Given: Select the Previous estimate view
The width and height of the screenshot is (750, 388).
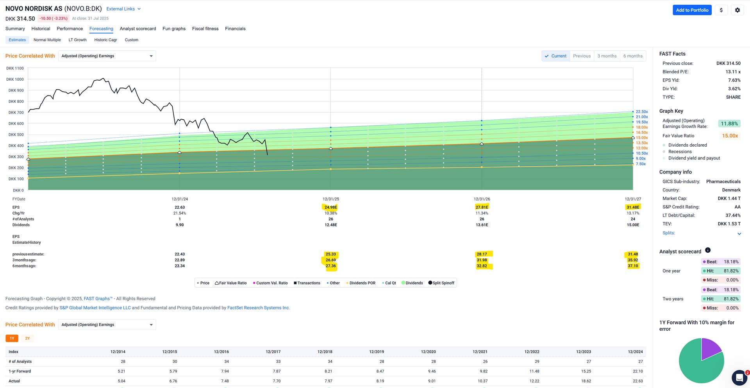Looking at the screenshot, I should pos(582,56).
